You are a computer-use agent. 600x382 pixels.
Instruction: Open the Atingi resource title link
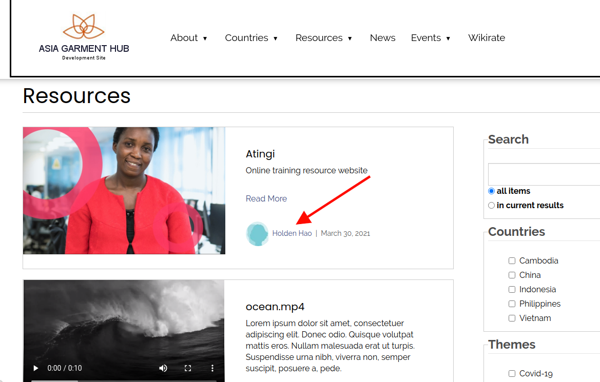pos(260,154)
